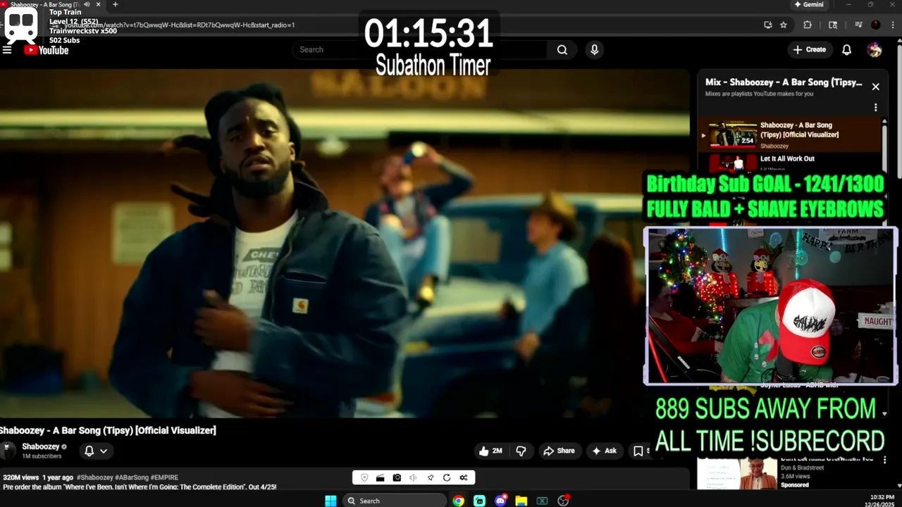This screenshot has width=902, height=507.
Task: Search with your voice microphone icon
Action: (594, 50)
